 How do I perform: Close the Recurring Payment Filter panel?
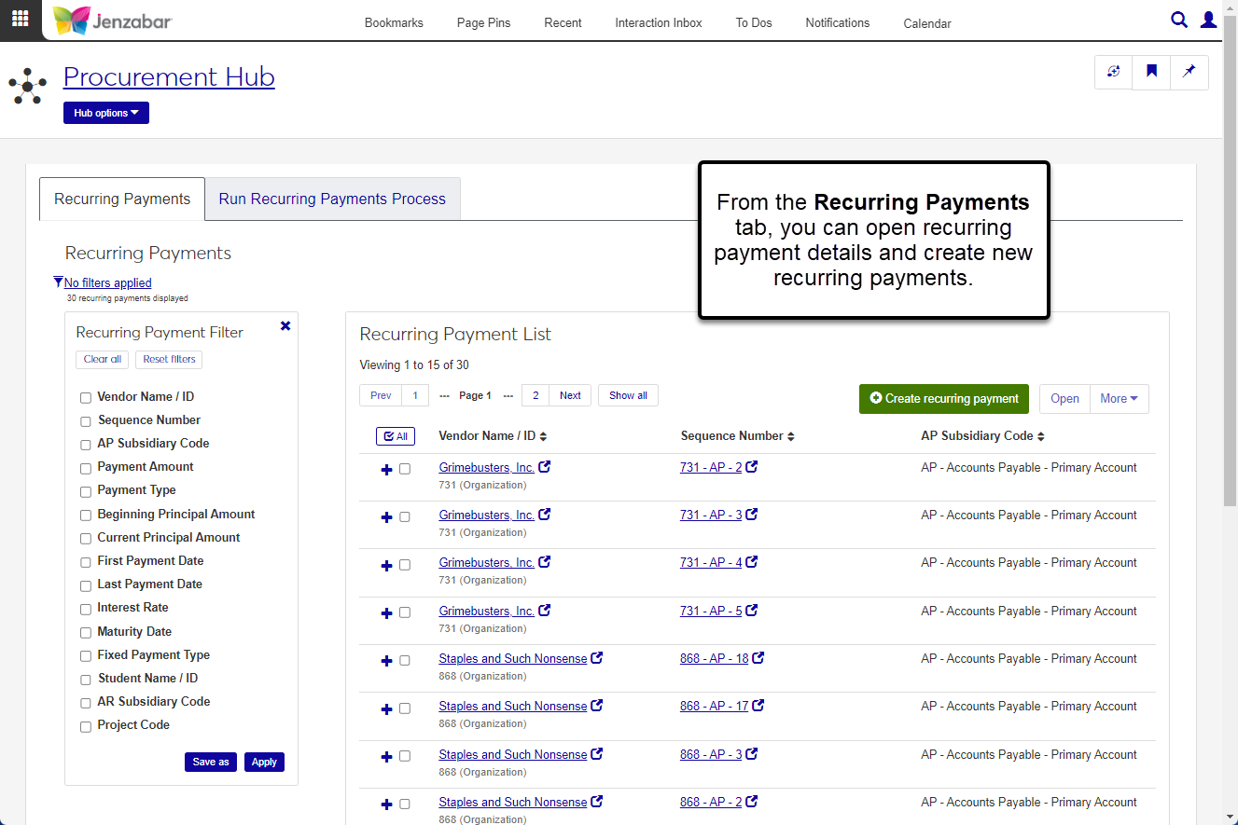(285, 325)
